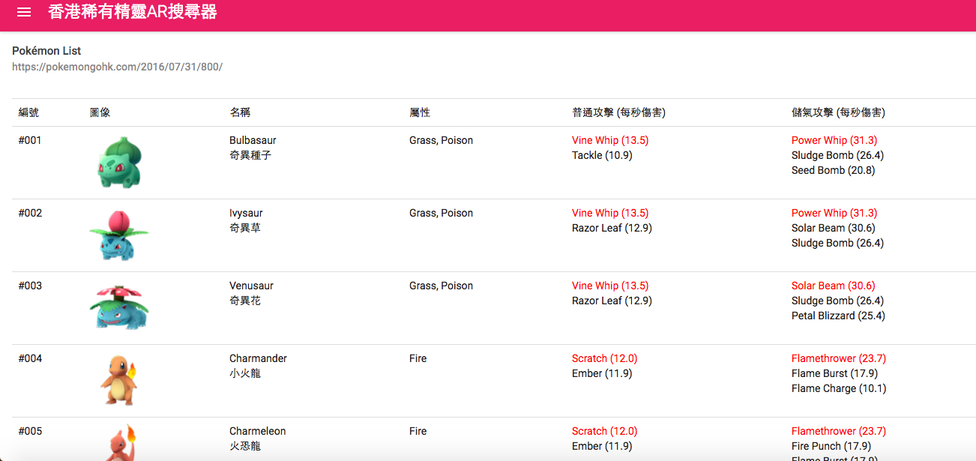The width and height of the screenshot is (976, 461).
Task: Click Bulbasaur's Power Whip (31.3) move
Action: coord(834,140)
